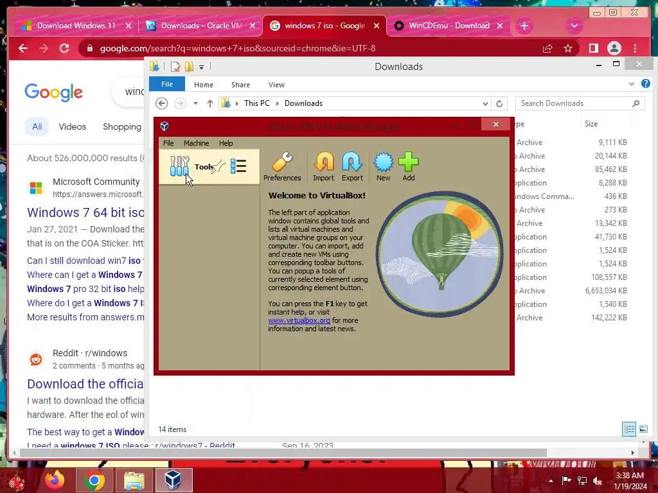Screen dimensions: 658x493
Task: Click the green Add machine icon
Action: pos(408,167)
